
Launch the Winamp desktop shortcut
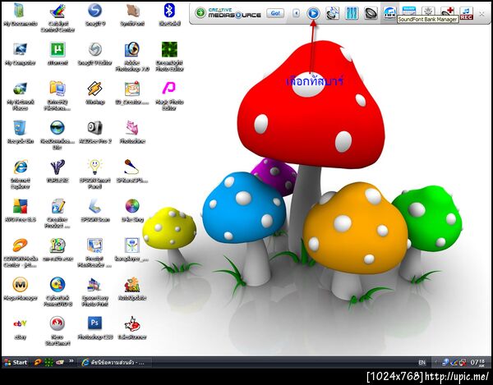pyautogui.click(x=95, y=93)
